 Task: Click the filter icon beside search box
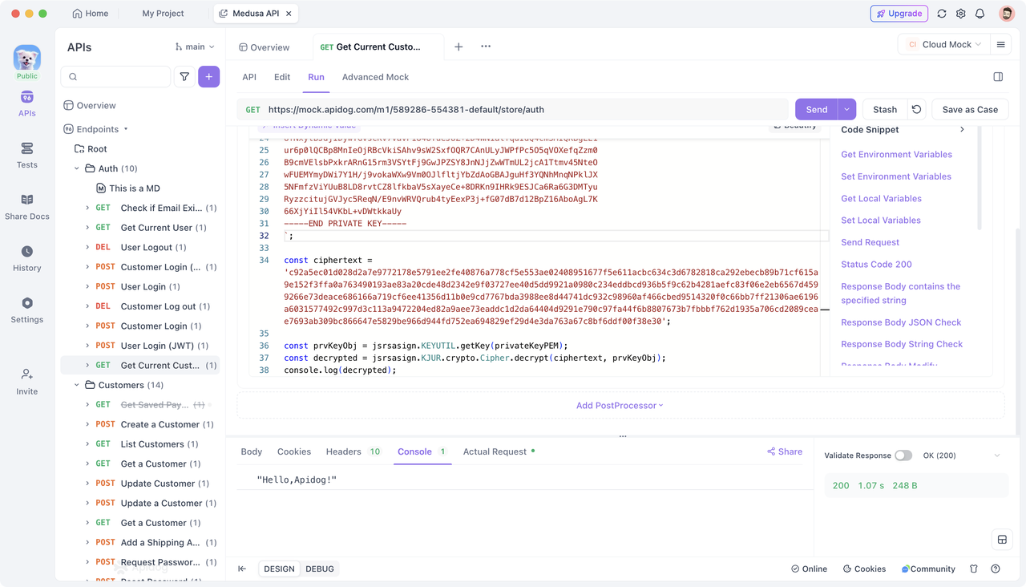[184, 77]
